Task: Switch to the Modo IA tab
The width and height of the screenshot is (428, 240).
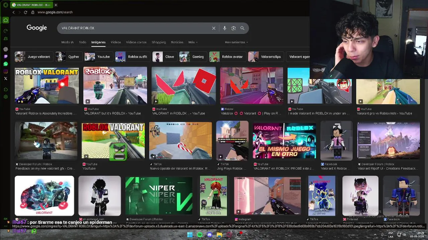Action: pyautogui.click(x=68, y=42)
